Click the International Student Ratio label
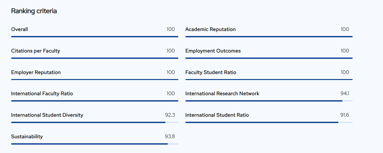This screenshot has width=383, height=153. click(217, 115)
